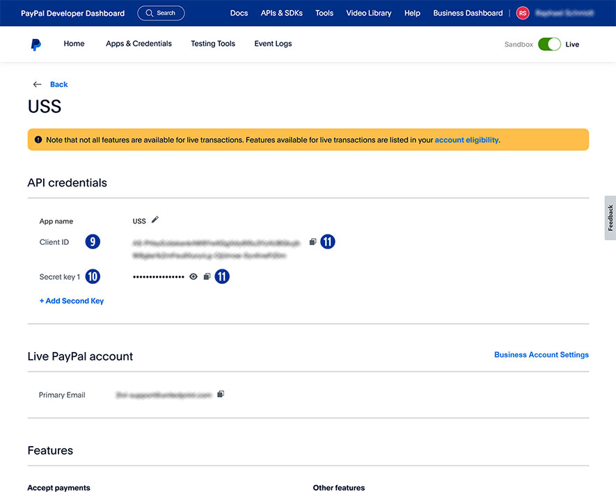Copy the Client ID using copy icon
This screenshot has height=492, width=616.
tap(313, 241)
